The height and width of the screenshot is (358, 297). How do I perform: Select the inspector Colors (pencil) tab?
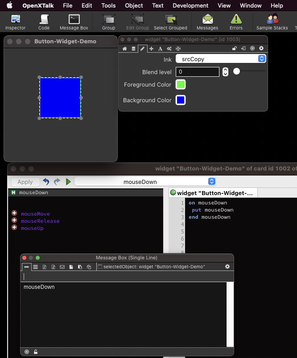point(142,49)
